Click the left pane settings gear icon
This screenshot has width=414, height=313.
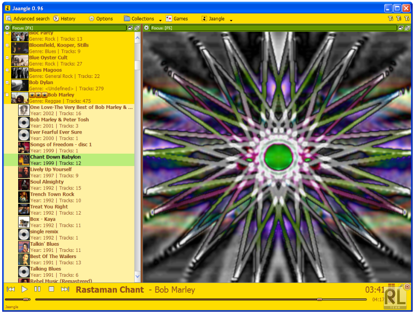[x=7, y=28]
